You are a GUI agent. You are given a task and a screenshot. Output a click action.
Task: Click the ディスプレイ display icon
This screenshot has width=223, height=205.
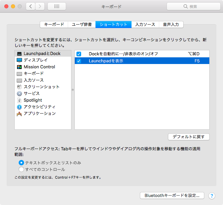click(x=19, y=60)
